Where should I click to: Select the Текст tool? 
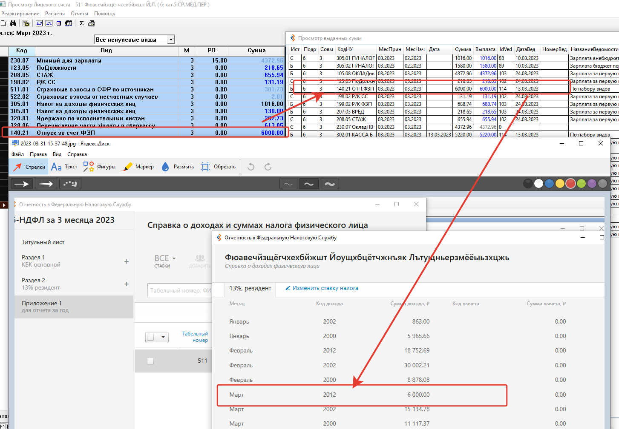pos(64,167)
